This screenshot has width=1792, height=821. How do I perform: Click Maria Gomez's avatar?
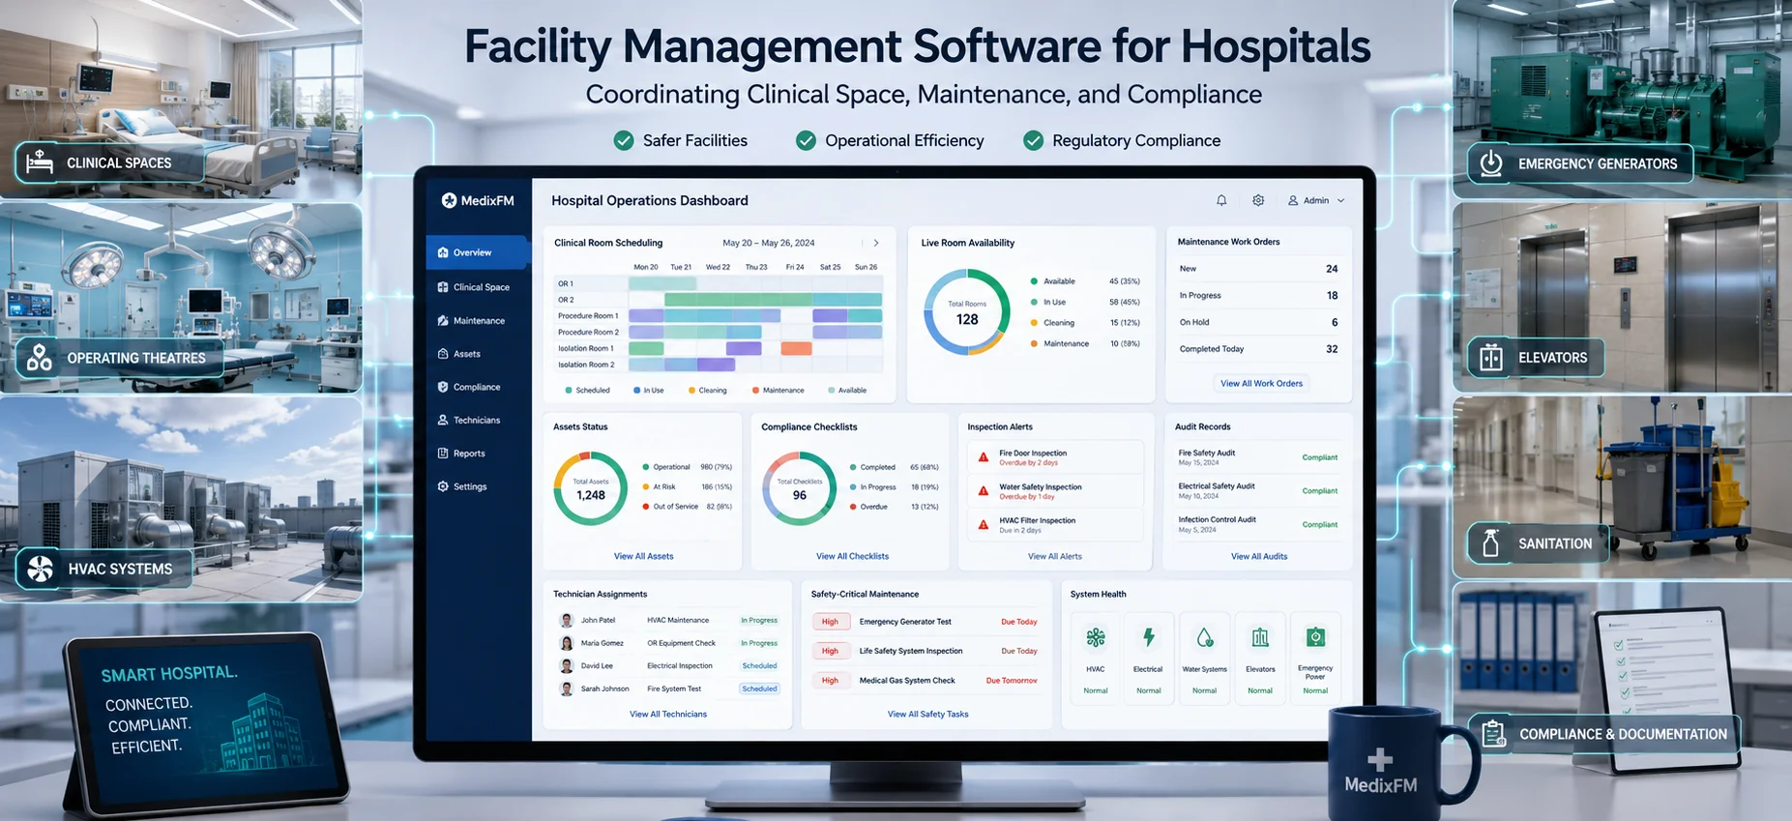(567, 643)
